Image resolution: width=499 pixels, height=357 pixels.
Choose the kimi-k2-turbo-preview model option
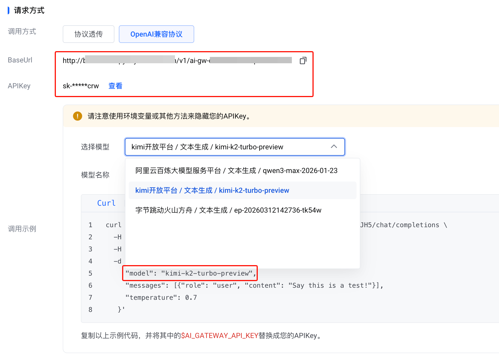point(243,190)
